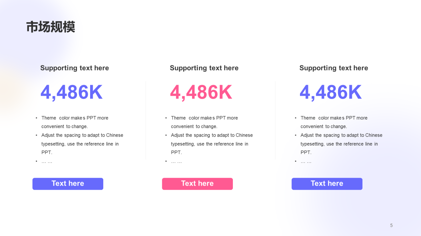Select the rightmost purple 4,486K figure

click(331, 92)
